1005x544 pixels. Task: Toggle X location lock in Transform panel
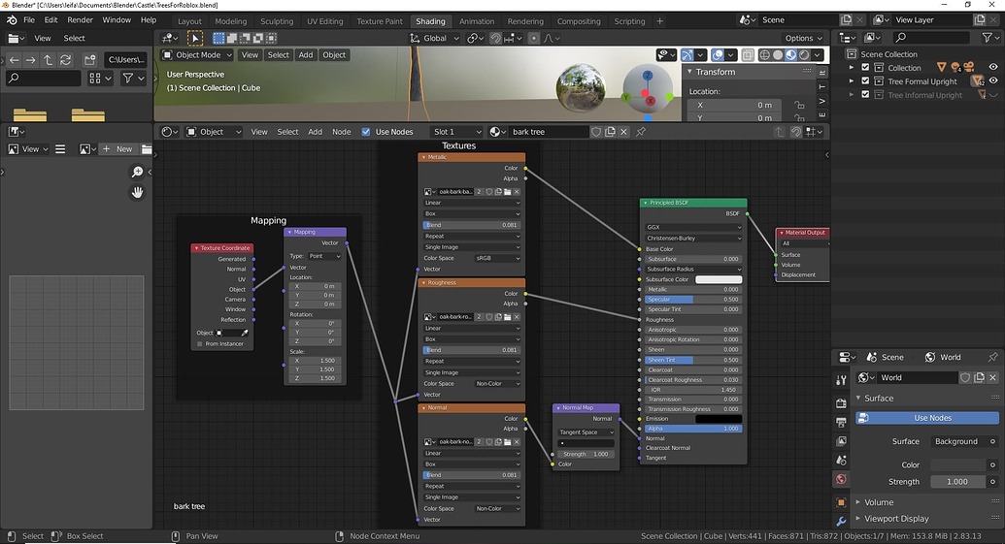(799, 105)
